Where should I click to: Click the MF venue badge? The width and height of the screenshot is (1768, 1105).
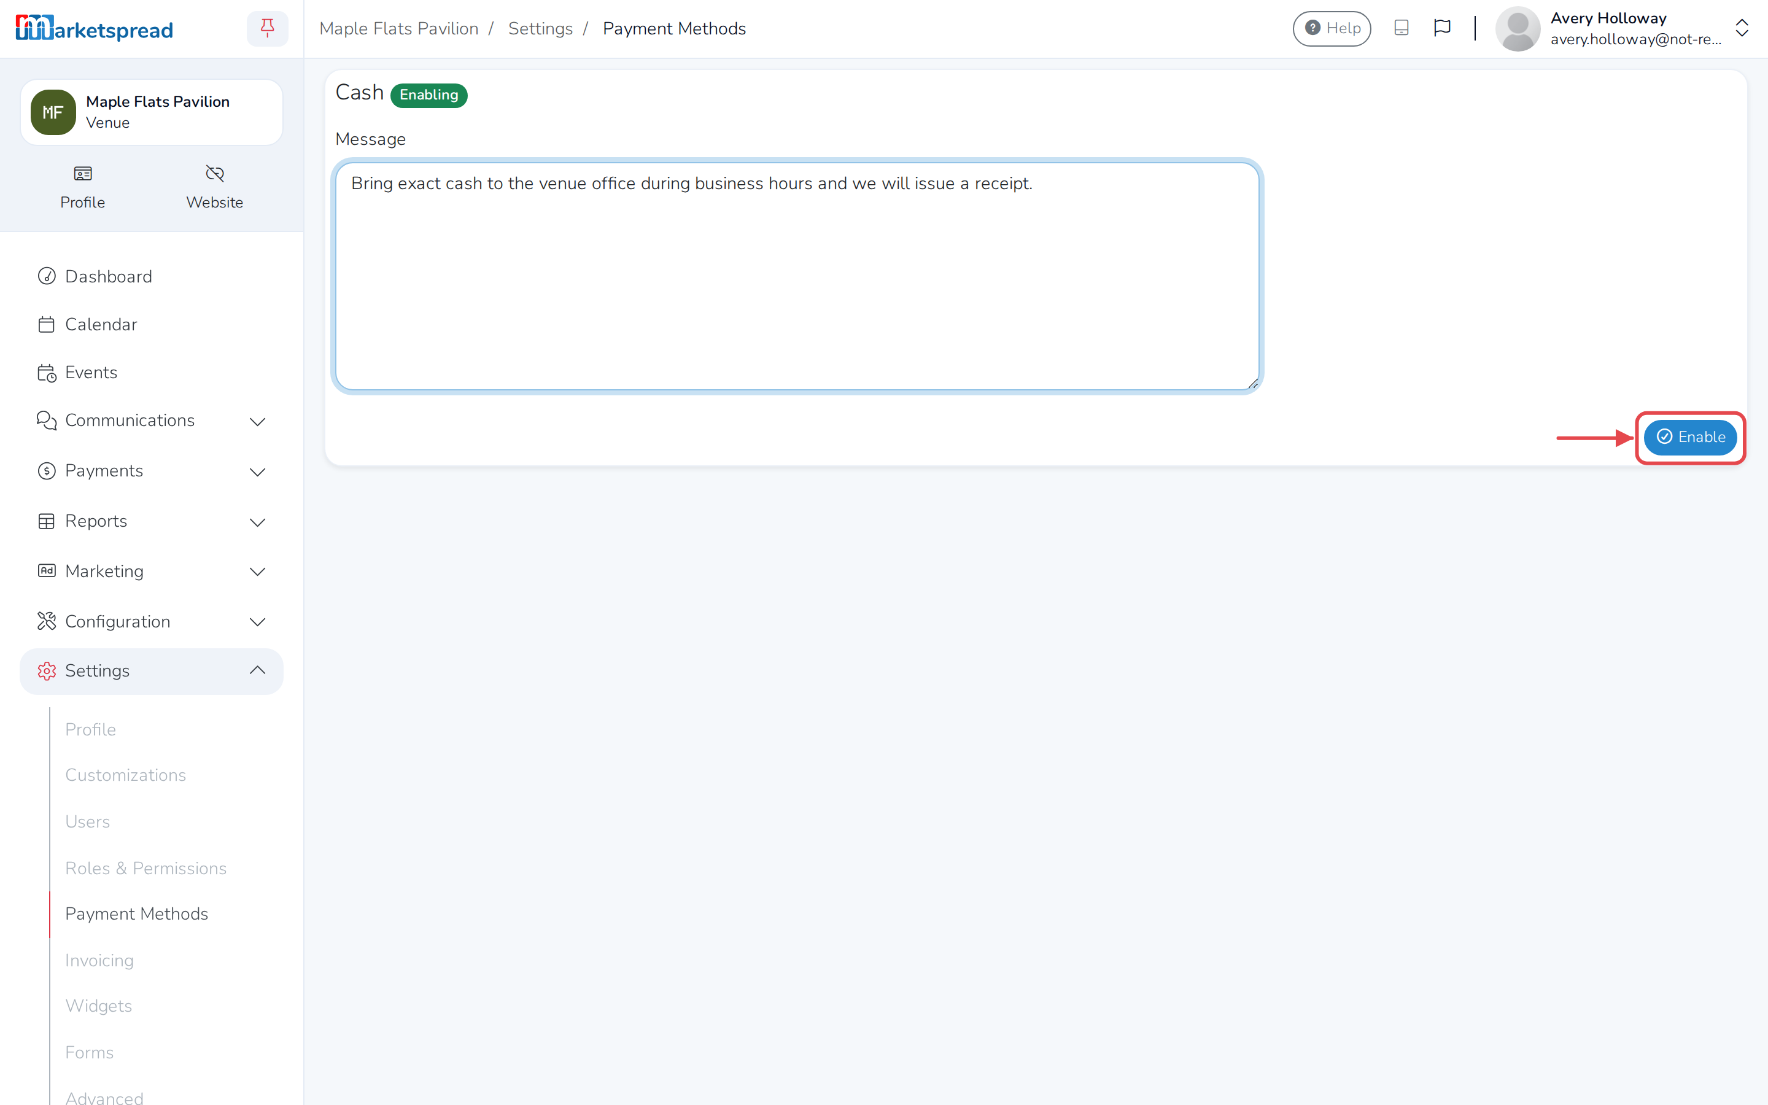point(53,112)
